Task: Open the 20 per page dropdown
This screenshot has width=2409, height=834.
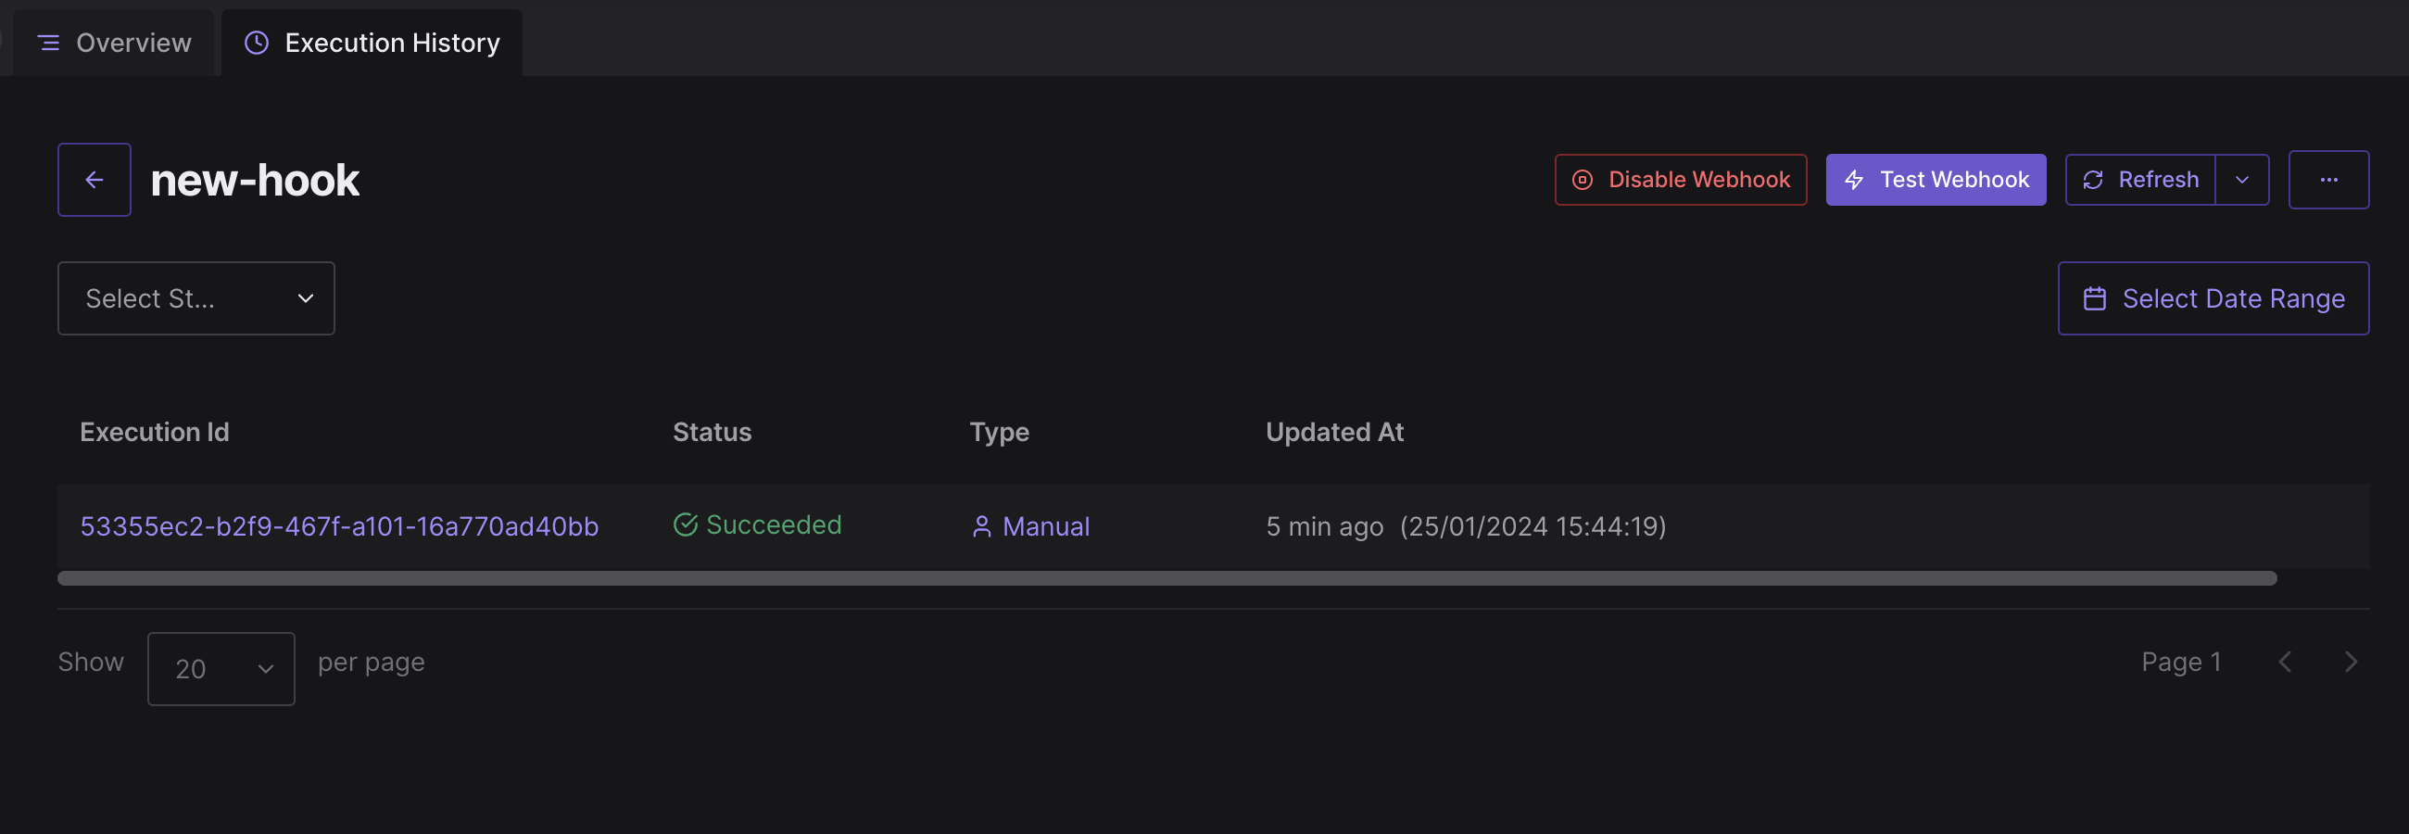Action: [221, 668]
